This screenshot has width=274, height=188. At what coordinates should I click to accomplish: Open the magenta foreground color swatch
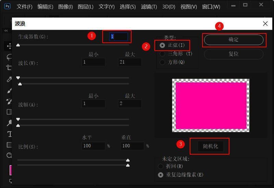pyautogui.click(x=11, y=170)
